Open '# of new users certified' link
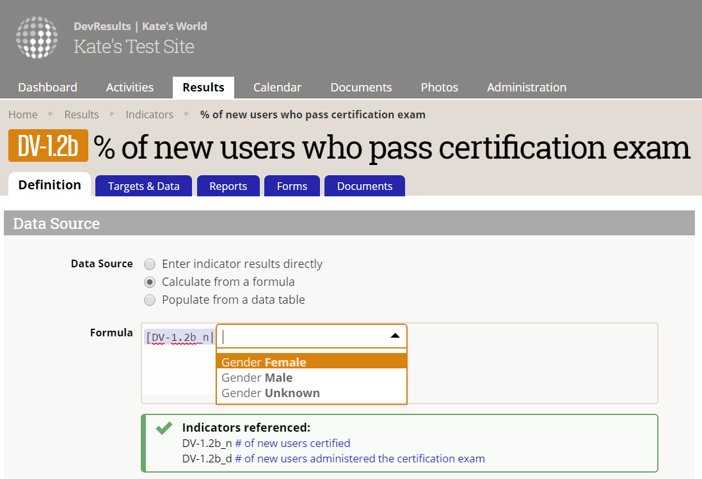The width and height of the screenshot is (702, 479). click(292, 443)
